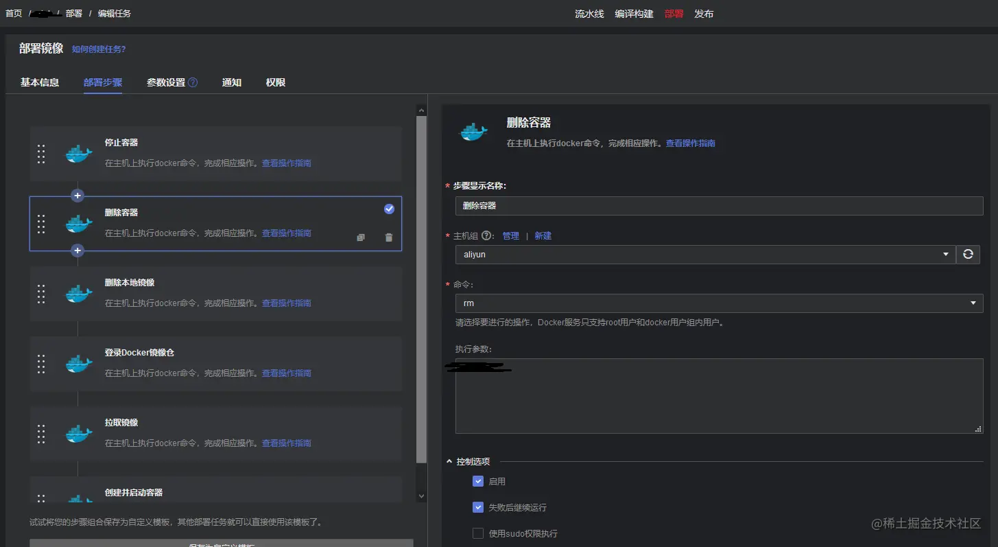Screen dimensions: 998x547
Task: Open 查看操作指南 link in the detail panel header
Action: pos(691,143)
